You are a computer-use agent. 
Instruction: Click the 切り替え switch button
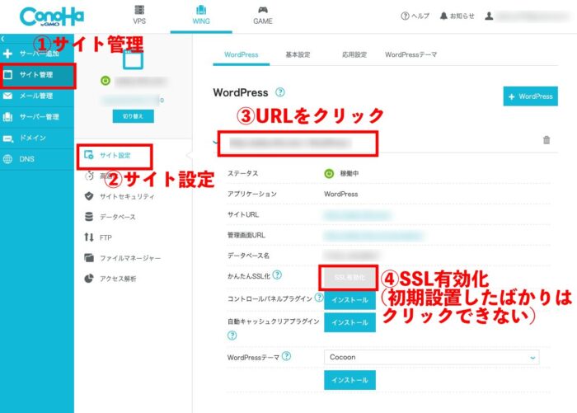134,116
